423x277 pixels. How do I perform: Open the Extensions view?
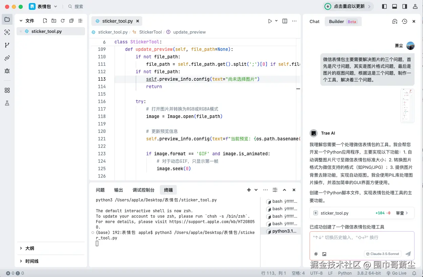click(7, 90)
